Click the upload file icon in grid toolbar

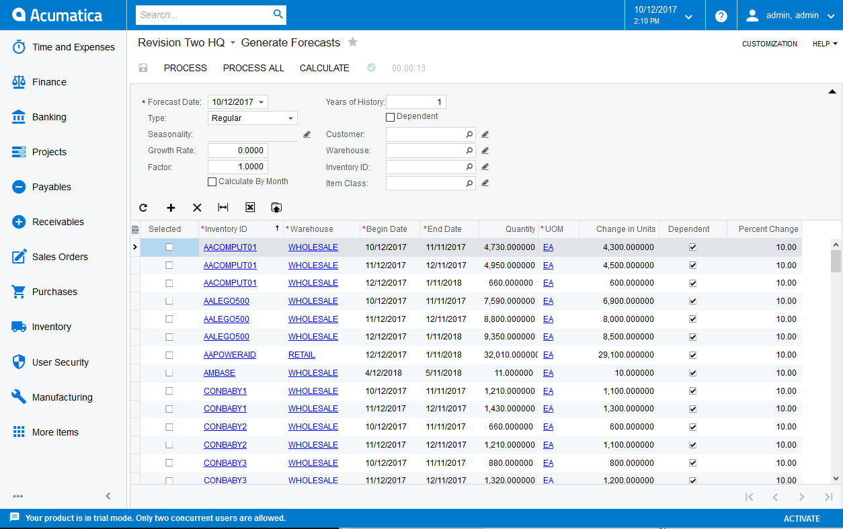pos(276,208)
